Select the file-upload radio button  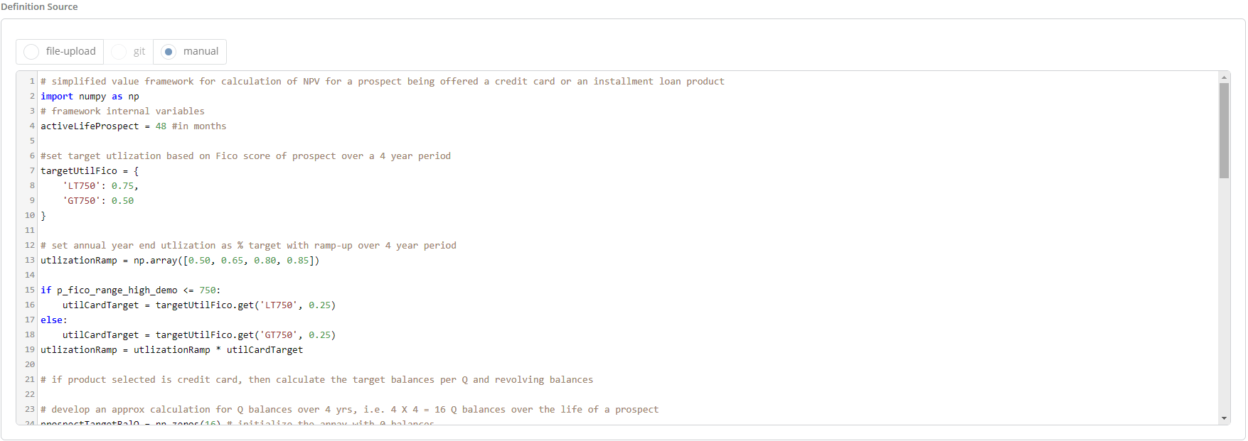point(32,52)
